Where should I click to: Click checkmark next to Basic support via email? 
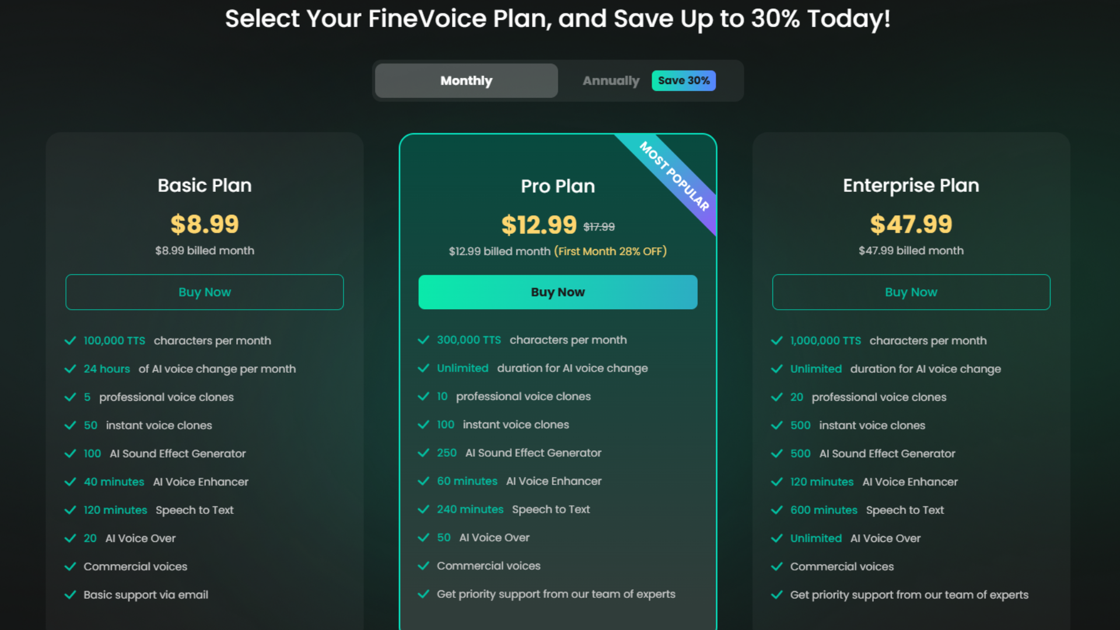[70, 595]
